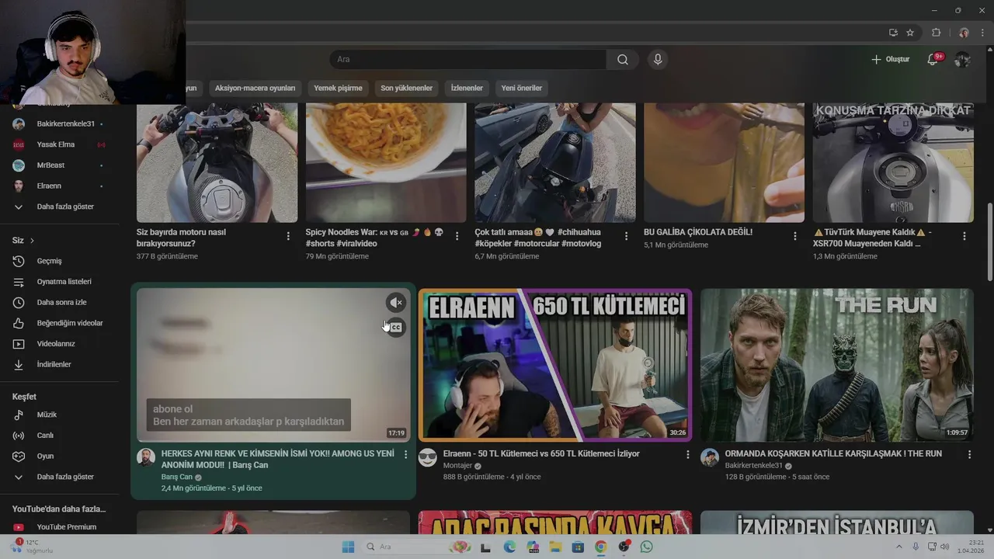Open options for chihuahua short
Screen dimensions: 994x559
tap(626, 236)
